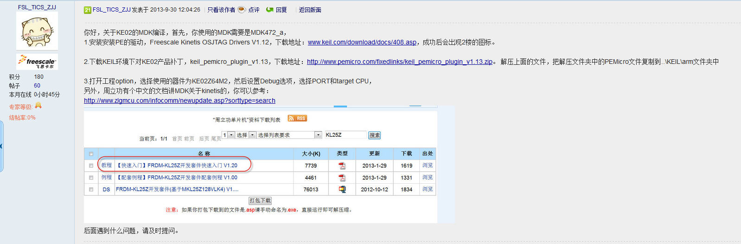Click 浏览 in the 1619 downloads row
741x244 pixels.
[428, 165]
